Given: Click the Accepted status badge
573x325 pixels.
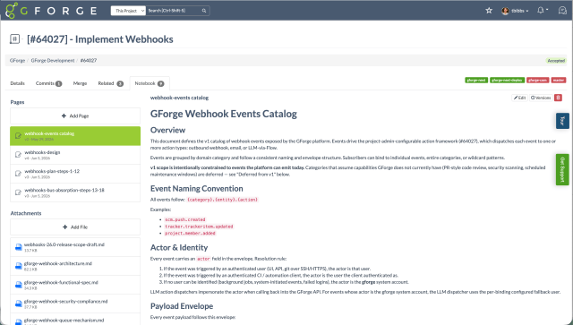Looking at the screenshot, I should (556, 61).
